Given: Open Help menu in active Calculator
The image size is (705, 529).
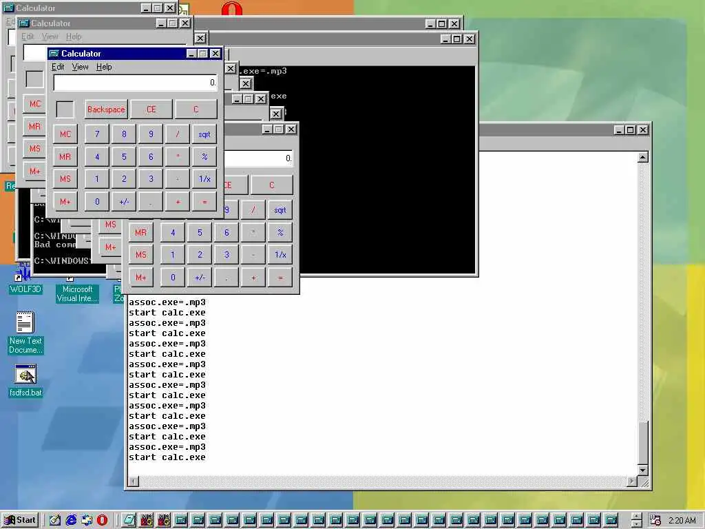Looking at the screenshot, I should click(104, 67).
